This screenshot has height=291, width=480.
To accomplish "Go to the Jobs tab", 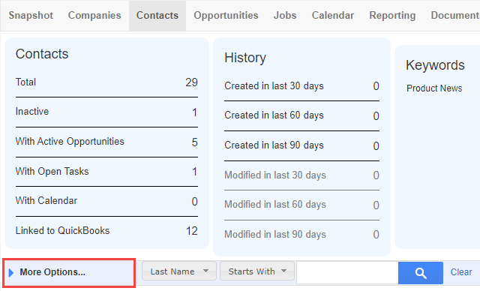I will (x=285, y=15).
